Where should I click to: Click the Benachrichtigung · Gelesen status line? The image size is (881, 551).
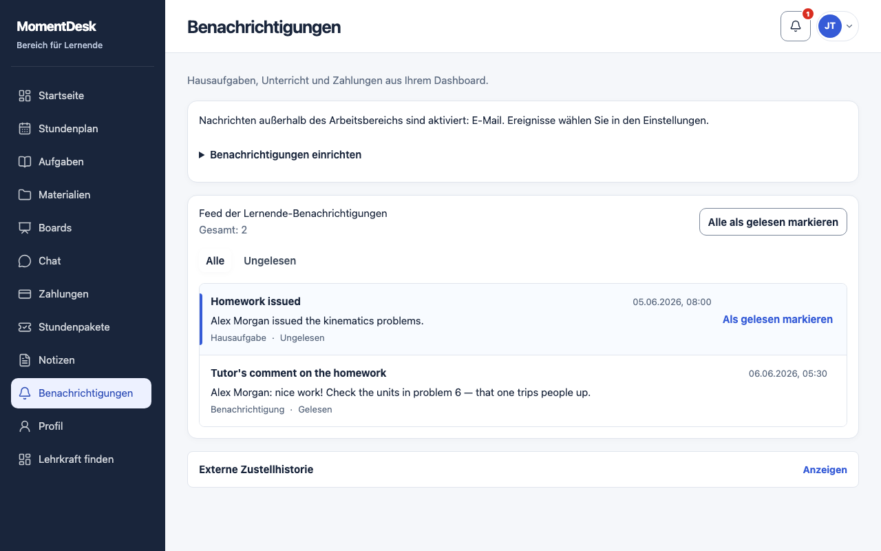point(271,410)
